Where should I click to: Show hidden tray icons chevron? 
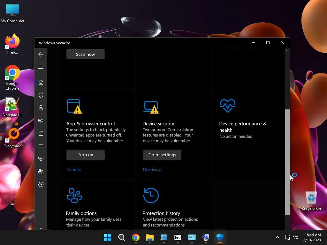tap(278, 237)
